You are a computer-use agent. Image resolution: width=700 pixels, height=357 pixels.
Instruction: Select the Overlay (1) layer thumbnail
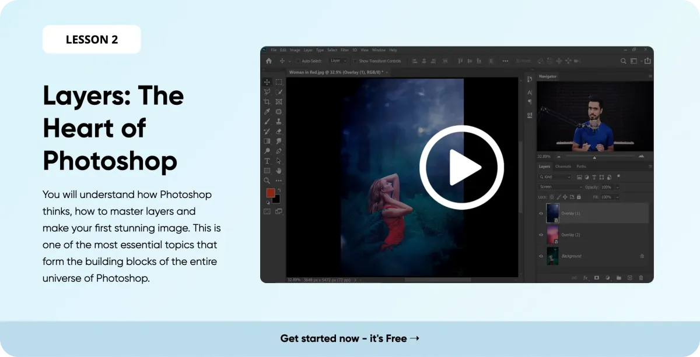(552, 213)
